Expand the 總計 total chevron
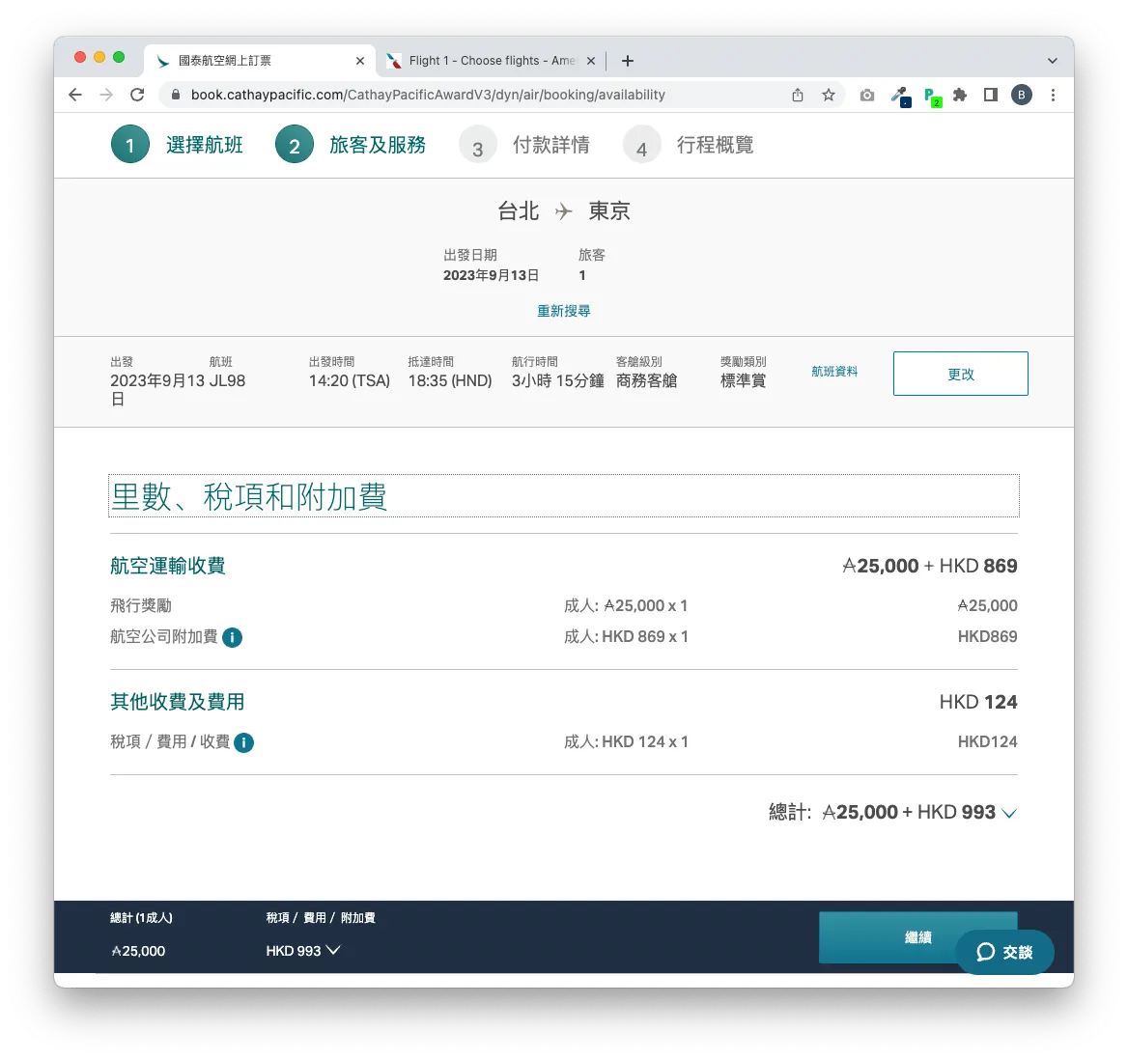 (x=1009, y=813)
